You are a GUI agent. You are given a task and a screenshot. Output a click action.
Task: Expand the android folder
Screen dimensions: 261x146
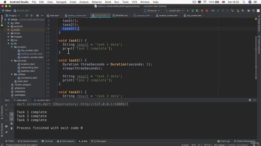tap(9, 26)
